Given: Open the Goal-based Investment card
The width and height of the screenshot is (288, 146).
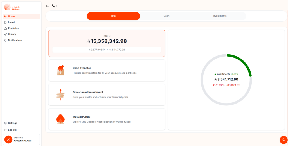Looking at the screenshot, I should click(107, 95).
